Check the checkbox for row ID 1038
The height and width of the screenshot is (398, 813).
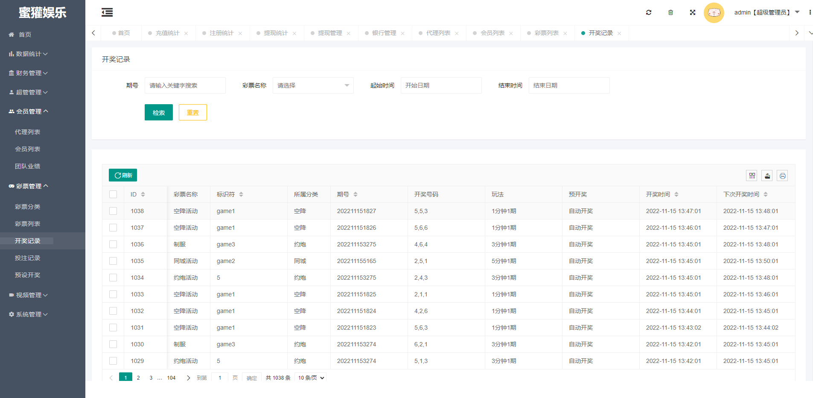tap(113, 211)
